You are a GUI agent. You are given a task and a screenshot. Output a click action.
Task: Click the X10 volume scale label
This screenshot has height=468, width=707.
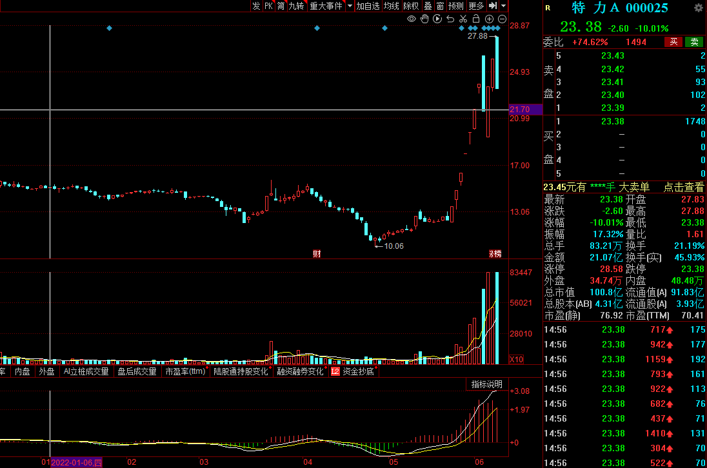(x=516, y=360)
